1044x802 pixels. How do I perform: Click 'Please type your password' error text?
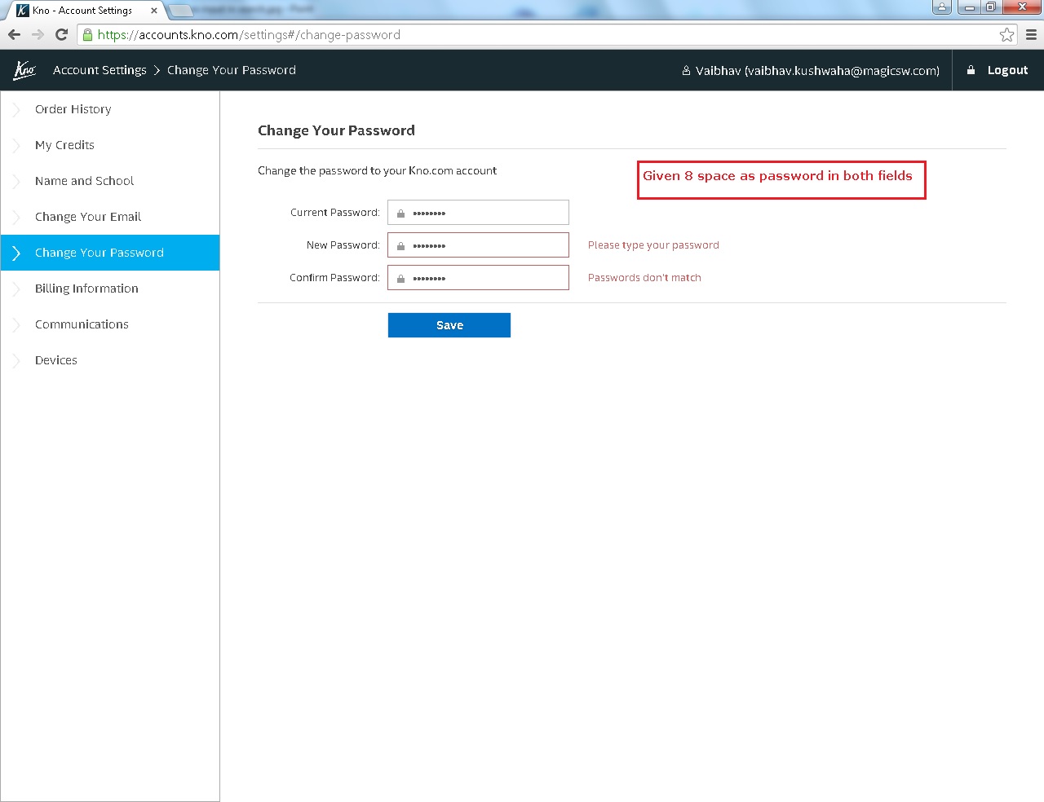coord(653,245)
